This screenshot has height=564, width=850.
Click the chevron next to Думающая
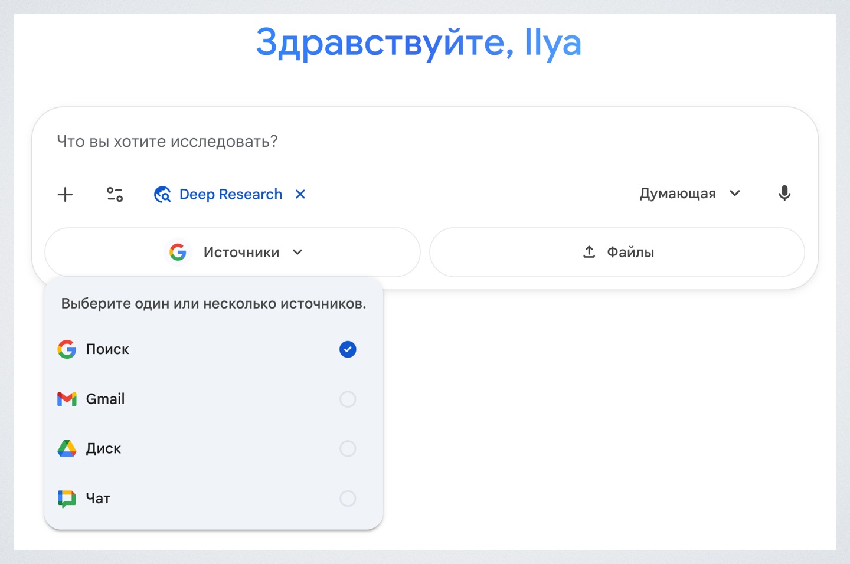(735, 194)
